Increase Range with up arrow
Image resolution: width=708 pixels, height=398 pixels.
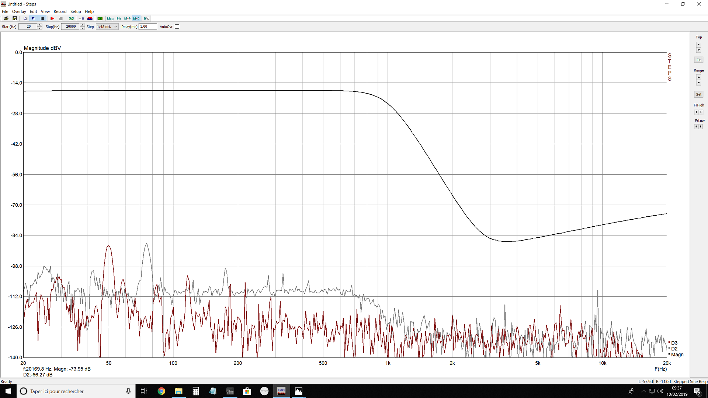pos(698,77)
